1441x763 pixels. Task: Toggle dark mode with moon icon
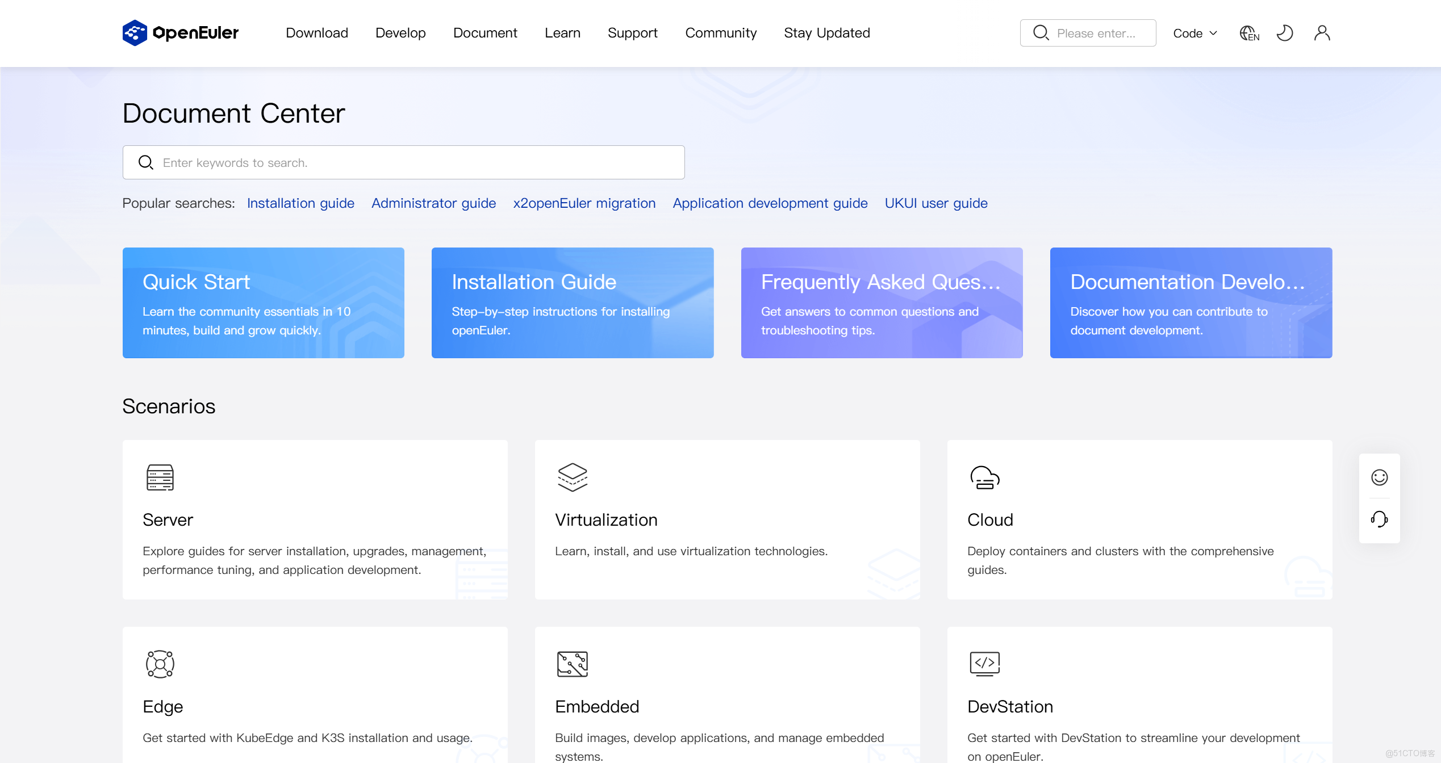point(1284,33)
